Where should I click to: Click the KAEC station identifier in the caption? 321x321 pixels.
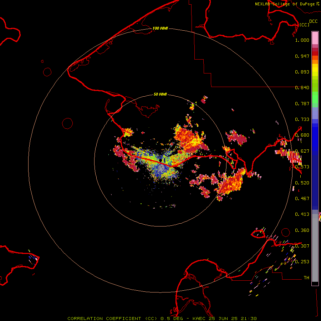coord(199,319)
